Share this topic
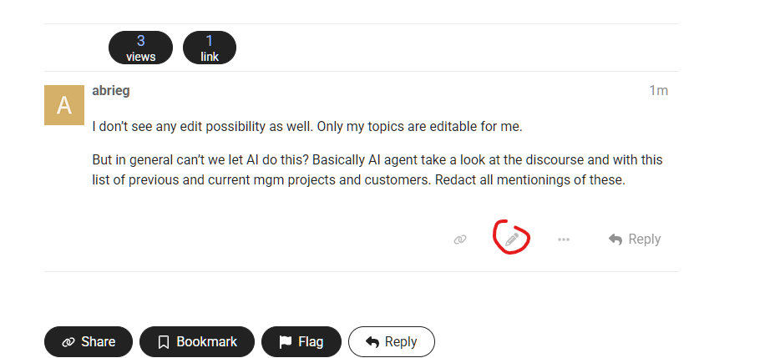The width and height of the screenshot is (770, 358). click(89, 342)
